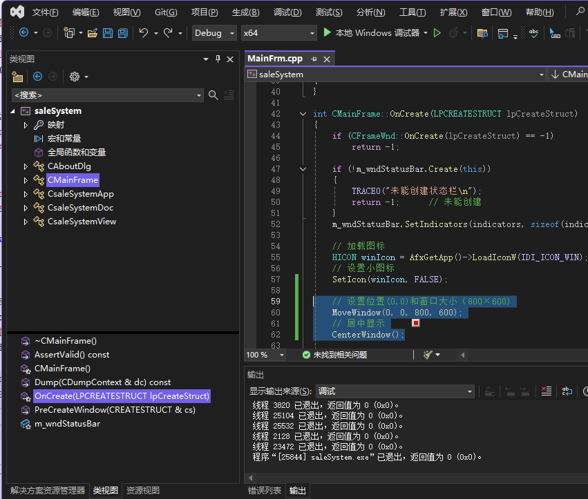Open Class View settings gear
The image size is (588, 499).
(x=75, y=77)
